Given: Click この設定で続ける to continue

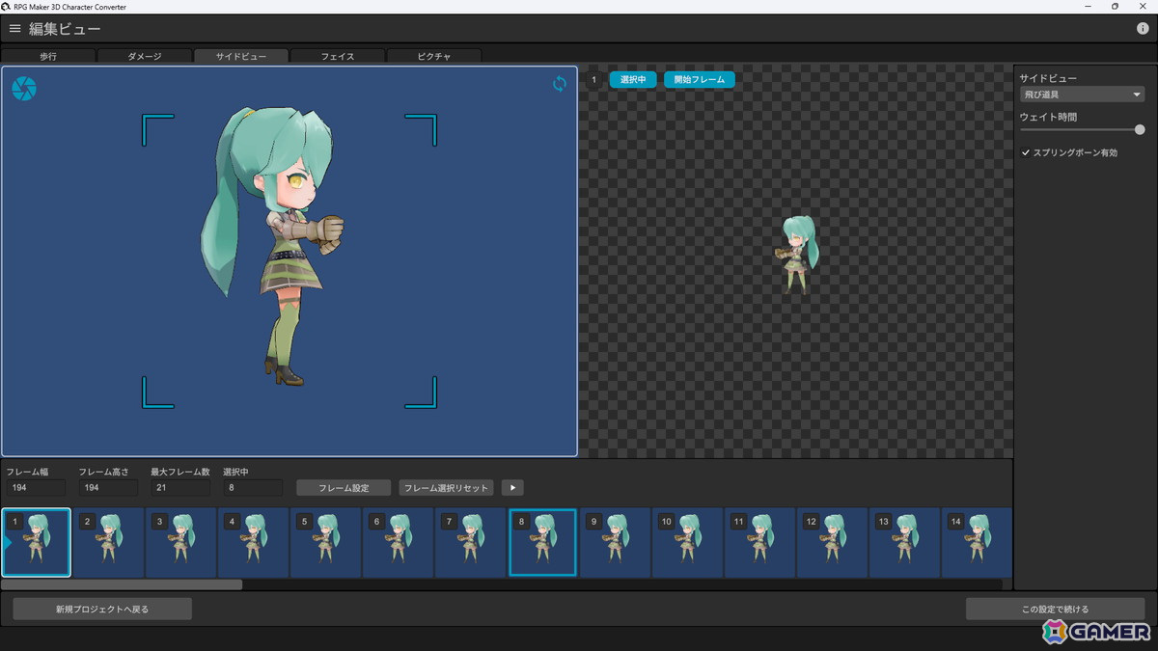Looking at the screenshot, I should [1055, 609].
